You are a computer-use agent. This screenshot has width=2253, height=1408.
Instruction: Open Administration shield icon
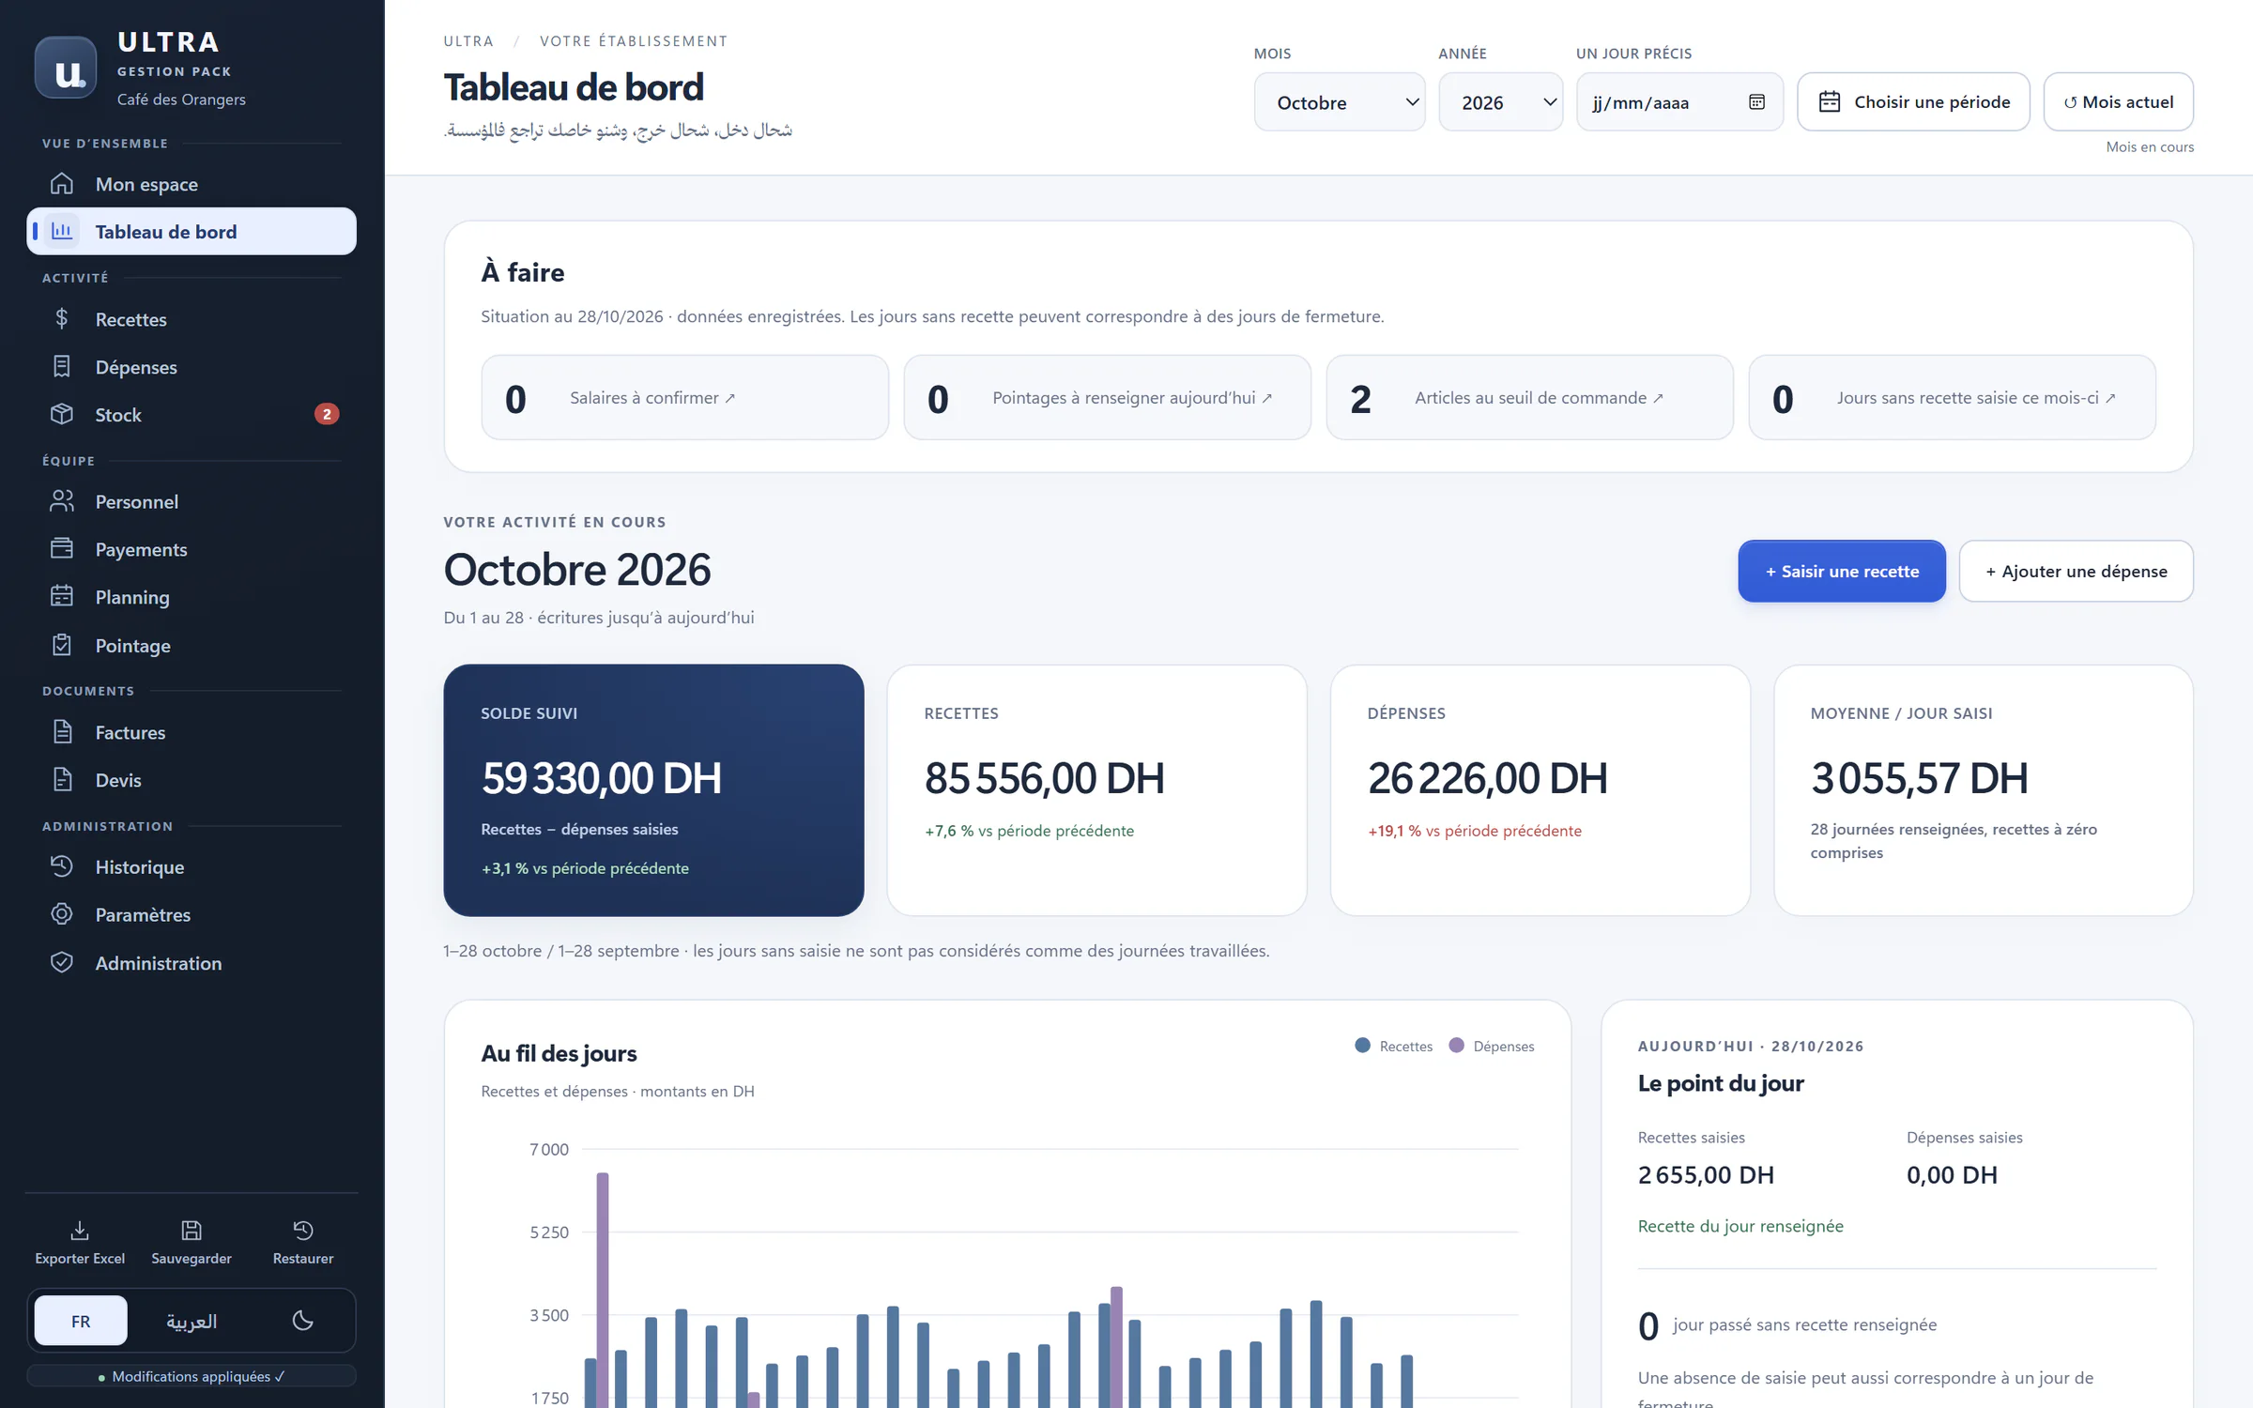coord(62,963)
